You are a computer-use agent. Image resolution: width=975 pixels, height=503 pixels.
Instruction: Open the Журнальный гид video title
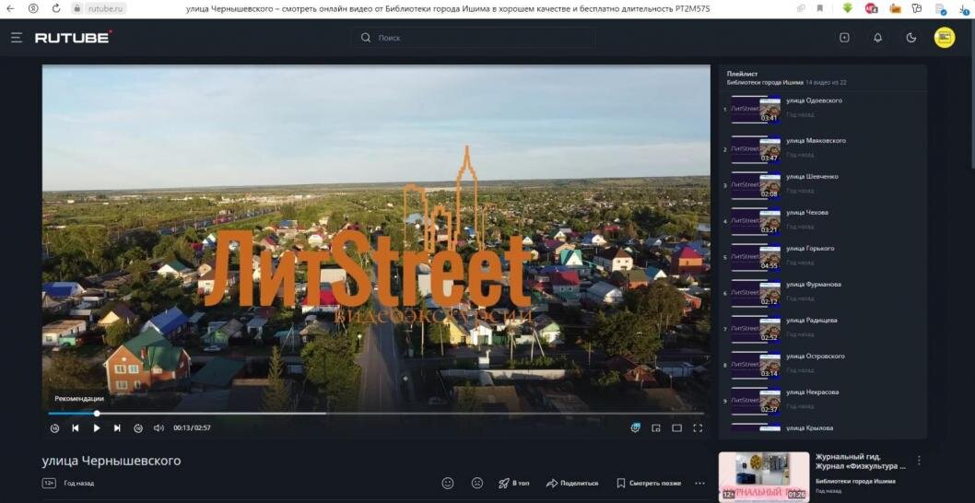[x=861, y=461]
